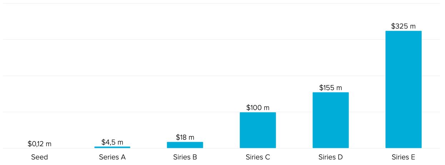Select the Series D bar
The width and height of the screenshot is (445, 165).
(x=331, y=120)
